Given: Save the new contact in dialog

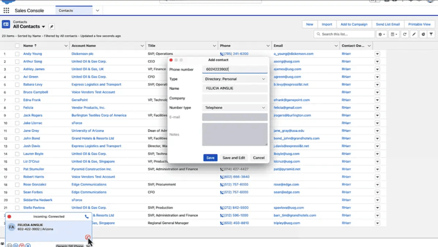Looking at the screenshot, I should coord(210,158).
